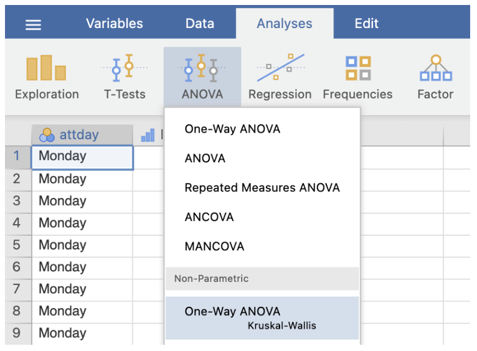This screenshot has height=351, width=477.
Task: Switch to the Data tab
Action: [x=200, y=24]
